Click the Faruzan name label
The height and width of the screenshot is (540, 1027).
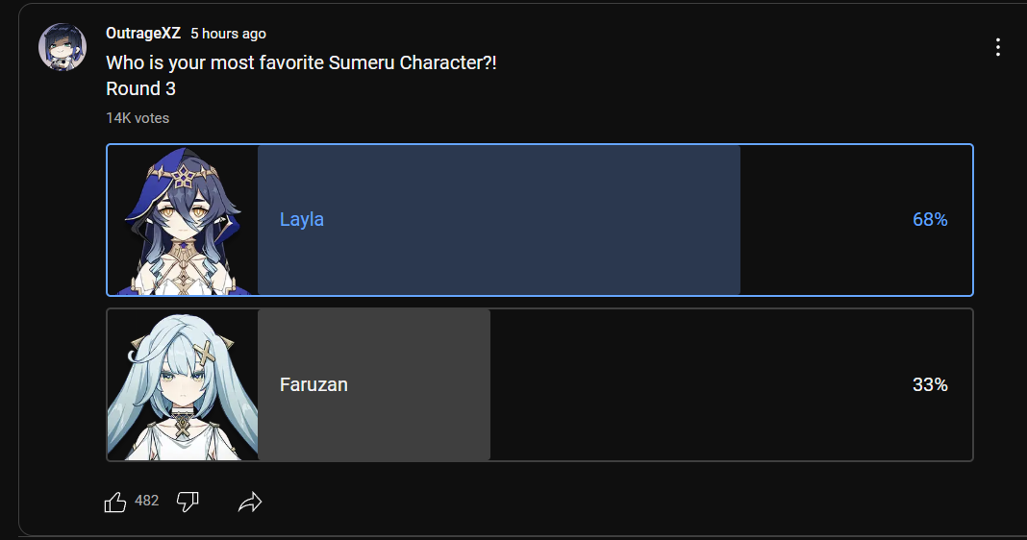pyautogui.click(x=313, y=384)
